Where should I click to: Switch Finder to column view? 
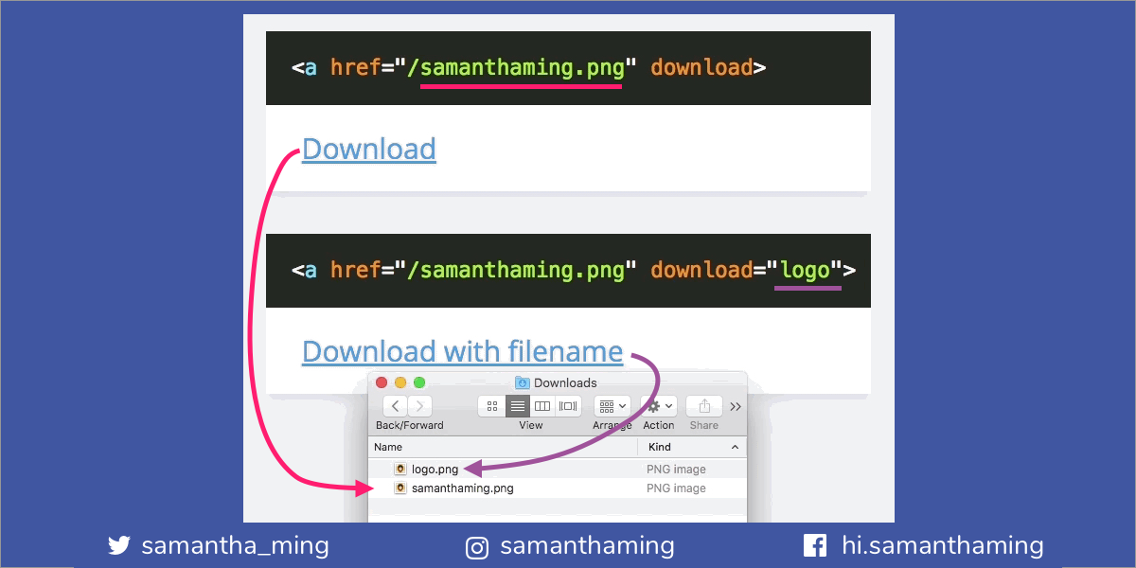(x=542, y=406)
